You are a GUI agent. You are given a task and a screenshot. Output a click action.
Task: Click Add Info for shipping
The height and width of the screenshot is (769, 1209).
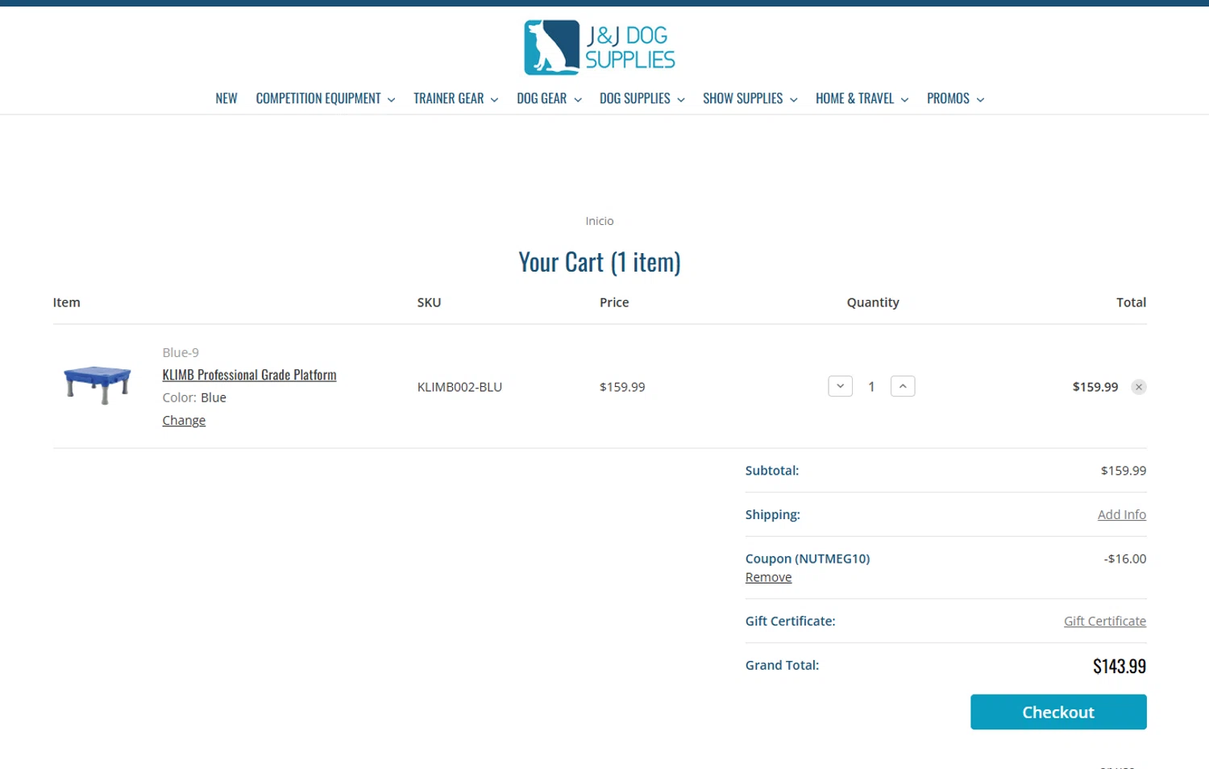(x=1121, y=514)
